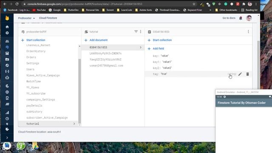Click Cloud Firestore header title
Image resolution: width=272 pixels, height=153 pixels.
(x=48, y=18)
